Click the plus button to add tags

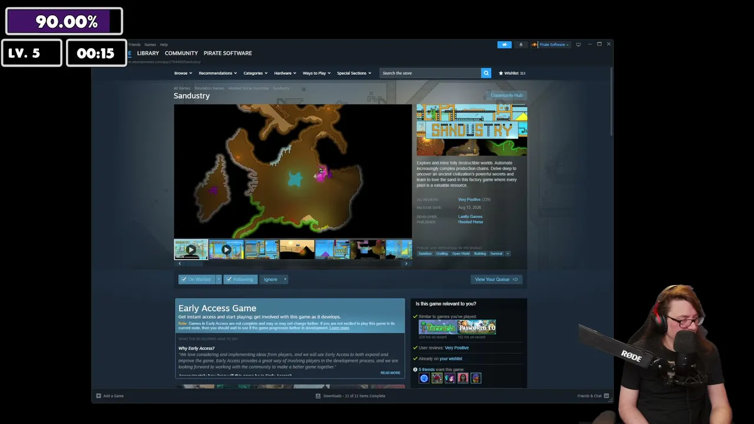[508, 254]
